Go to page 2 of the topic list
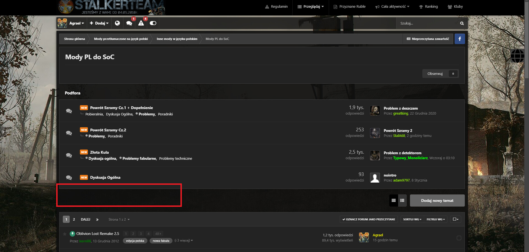529x252 pixels. [x=74, y=220]
